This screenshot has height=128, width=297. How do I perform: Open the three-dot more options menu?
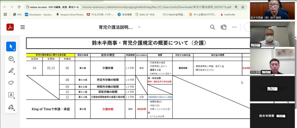click(x=234, y=27)
